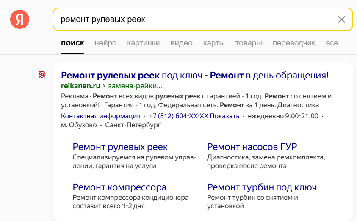The height and width of the screenshot is (221, 357).
Task: Click the Yandex logo icon
Action: click(x=19, y=20)
